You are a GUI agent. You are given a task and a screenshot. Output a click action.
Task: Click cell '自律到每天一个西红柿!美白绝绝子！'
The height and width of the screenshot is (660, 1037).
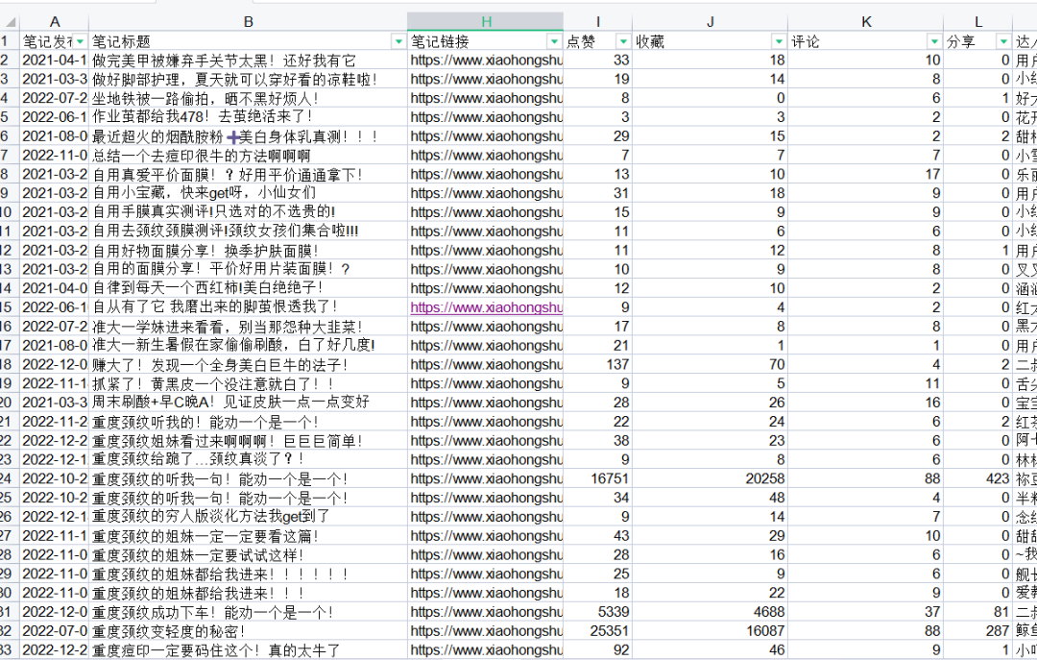(x=248, y=288)
